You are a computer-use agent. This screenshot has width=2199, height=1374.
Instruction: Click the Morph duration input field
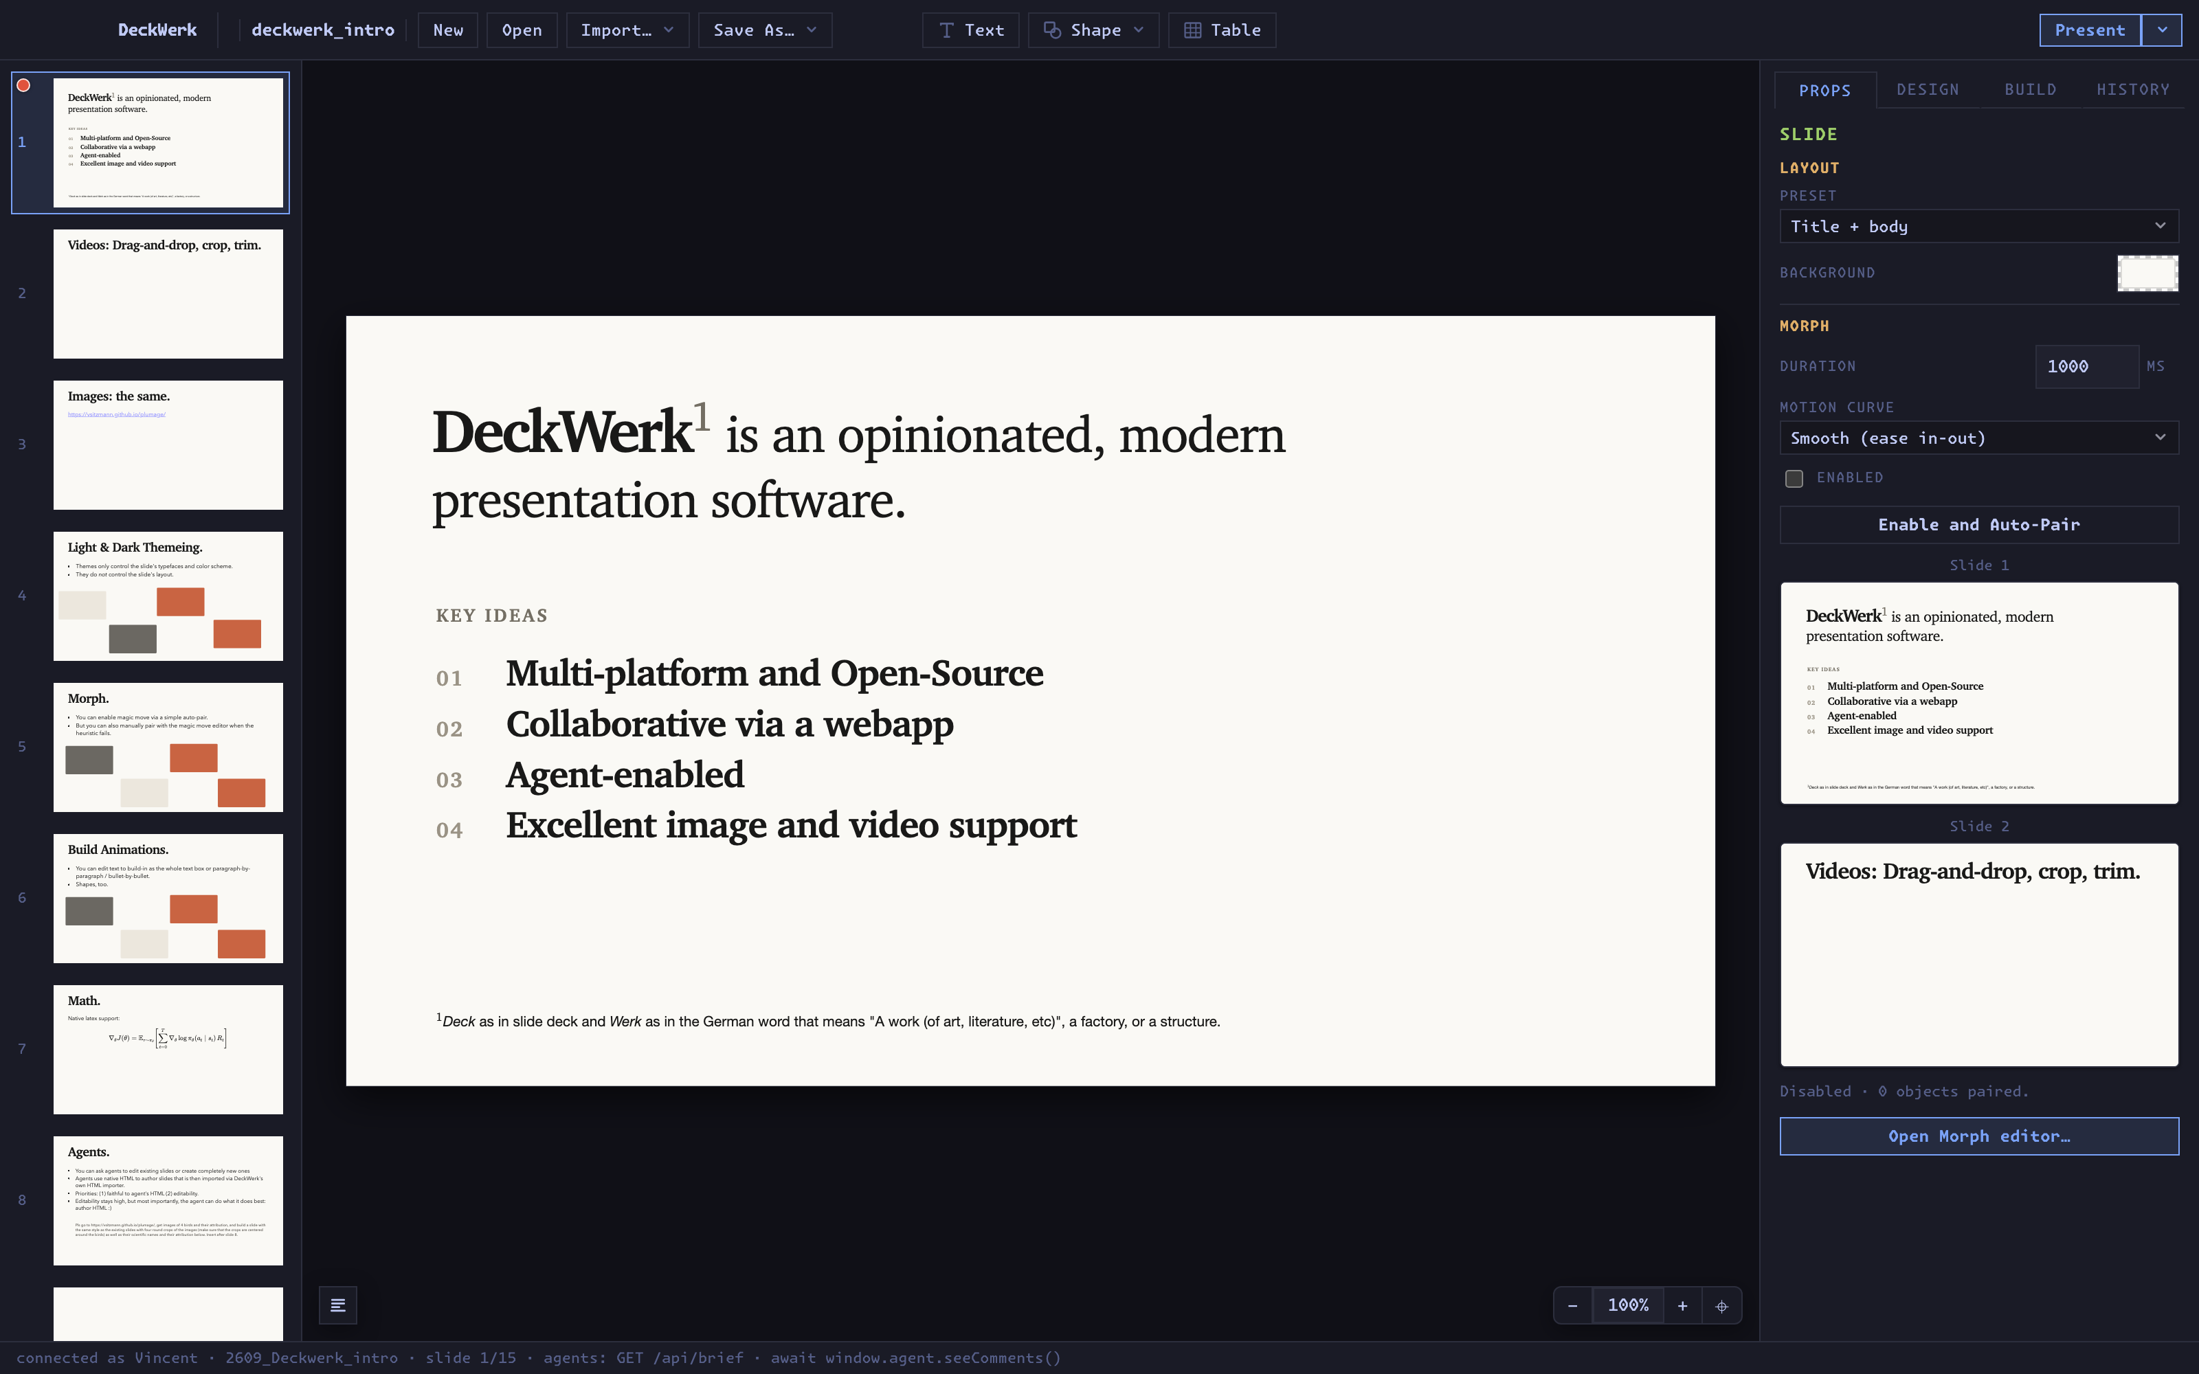[x=2086, y=366]
